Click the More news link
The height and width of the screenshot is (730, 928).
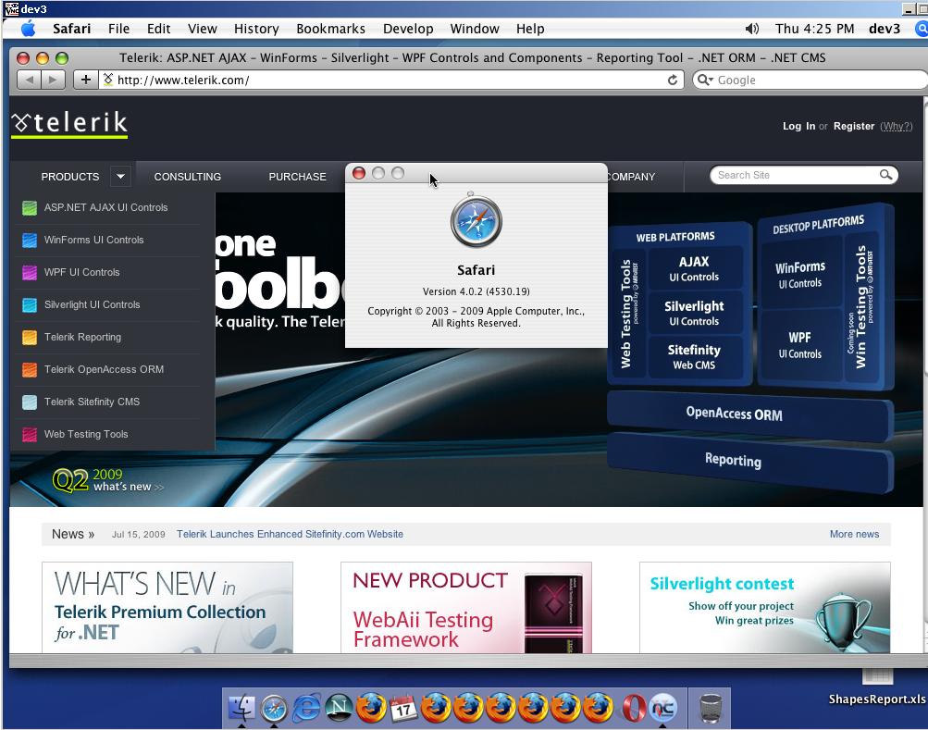[x=854, y=534]
